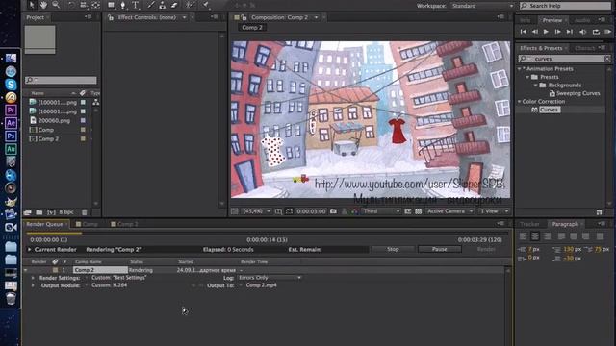Click Custom: H.264 output module link

tap(109, 285)
